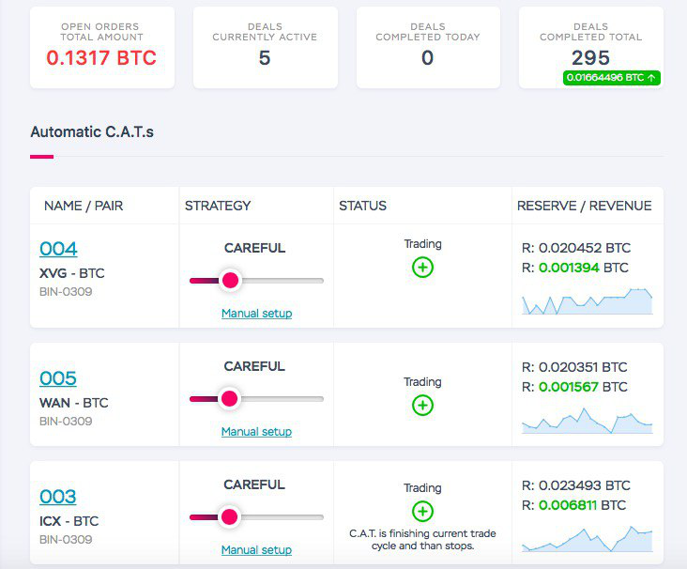Click the revenue sparkline chart for XVG-BTC
687x569 pixels.
[588, 301]
